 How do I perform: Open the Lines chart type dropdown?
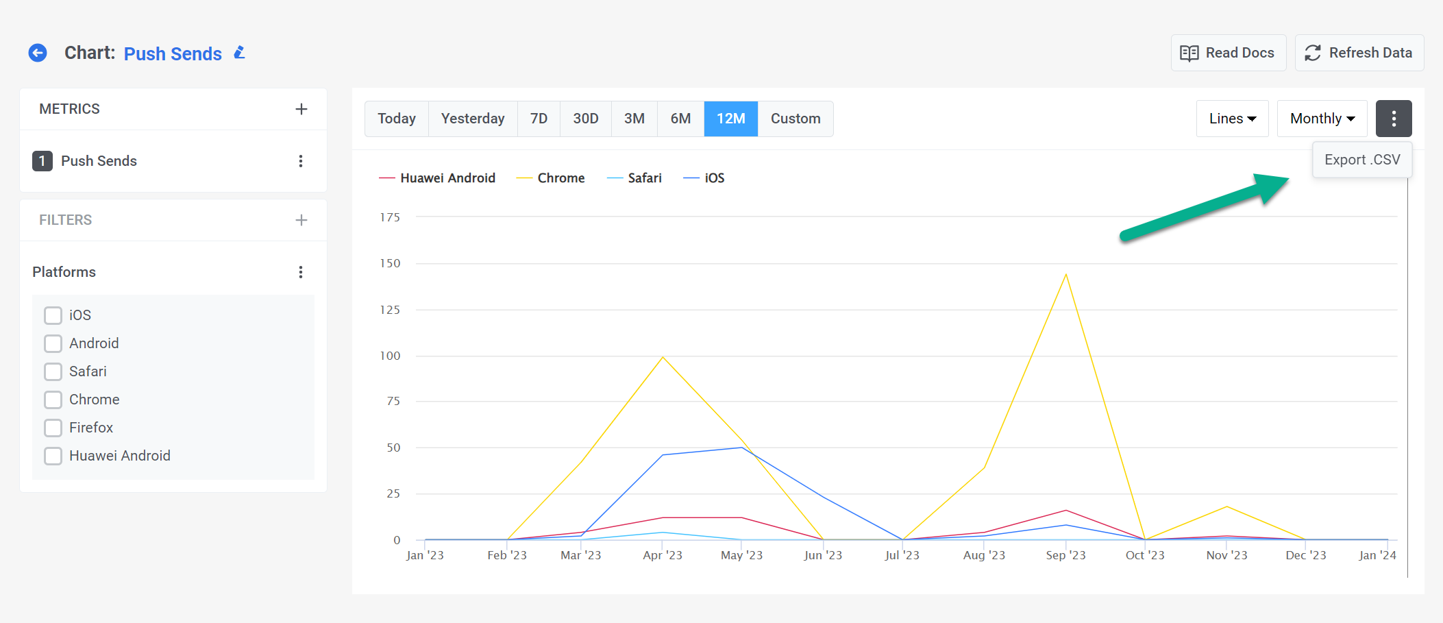1232,119
